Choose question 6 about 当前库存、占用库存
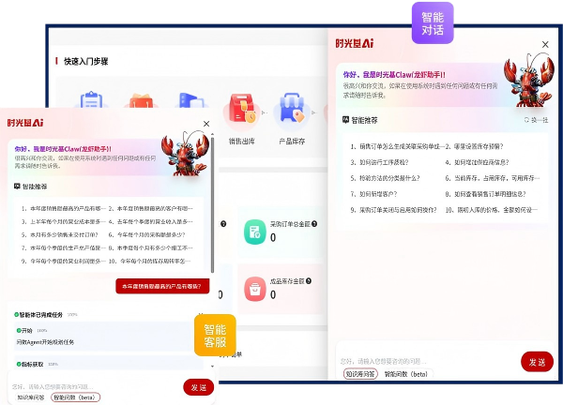The image size is (563, 405). pos(493,178)
